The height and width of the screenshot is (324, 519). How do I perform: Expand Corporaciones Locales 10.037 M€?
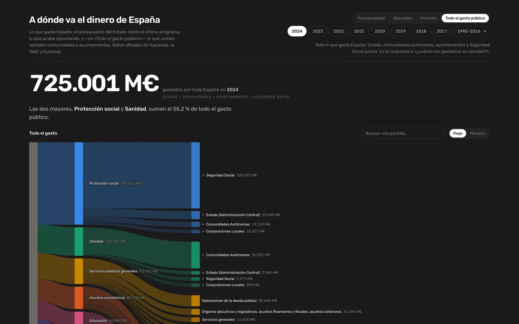(x=234, y=231)
